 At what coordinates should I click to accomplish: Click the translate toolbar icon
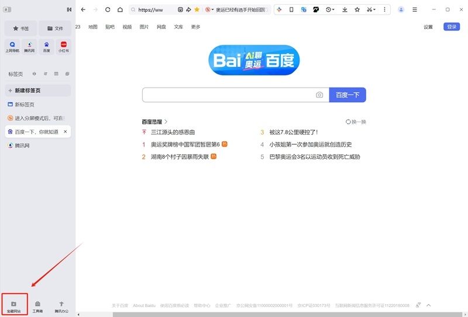point(304,9)
